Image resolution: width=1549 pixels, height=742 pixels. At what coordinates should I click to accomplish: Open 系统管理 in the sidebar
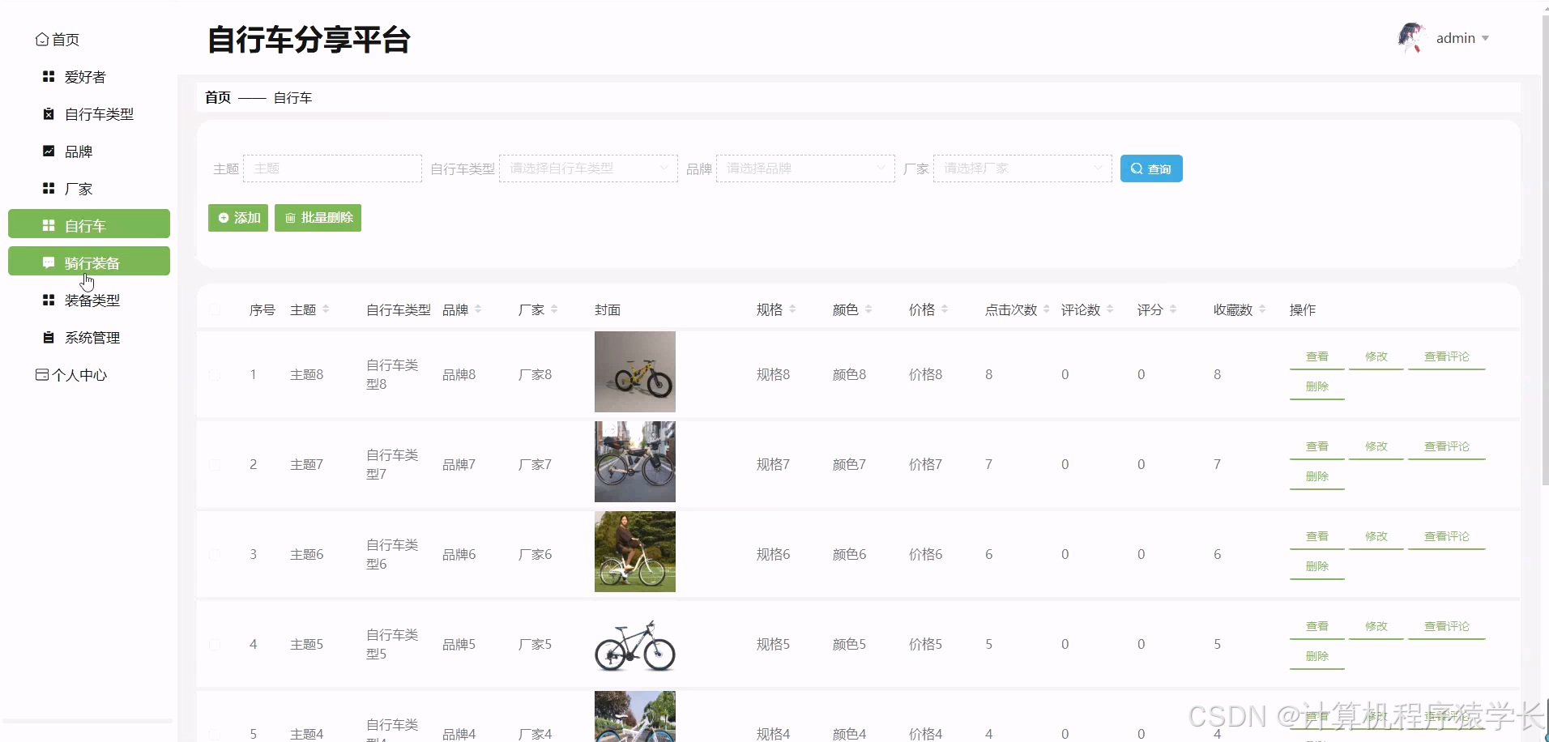coord(89,338)
